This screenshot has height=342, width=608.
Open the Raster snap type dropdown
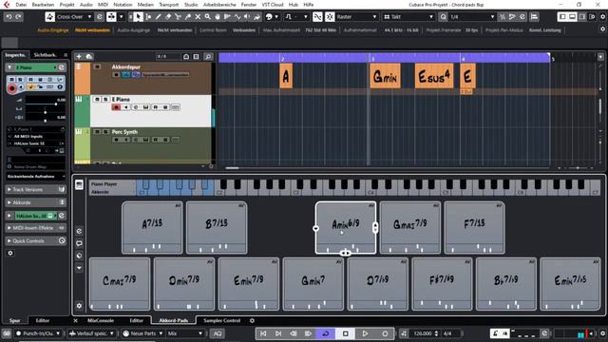tap(357, 17)
